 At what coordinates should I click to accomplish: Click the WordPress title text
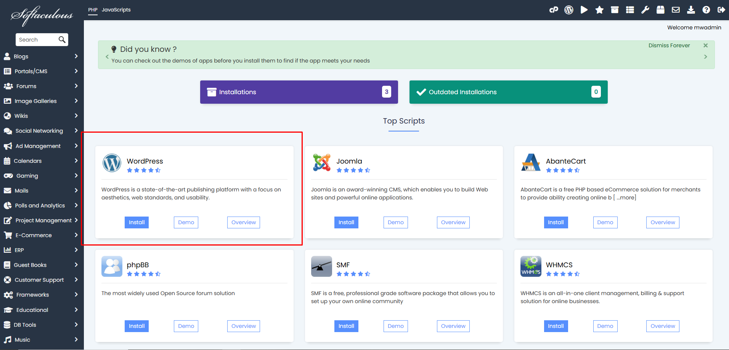point(145,161)
